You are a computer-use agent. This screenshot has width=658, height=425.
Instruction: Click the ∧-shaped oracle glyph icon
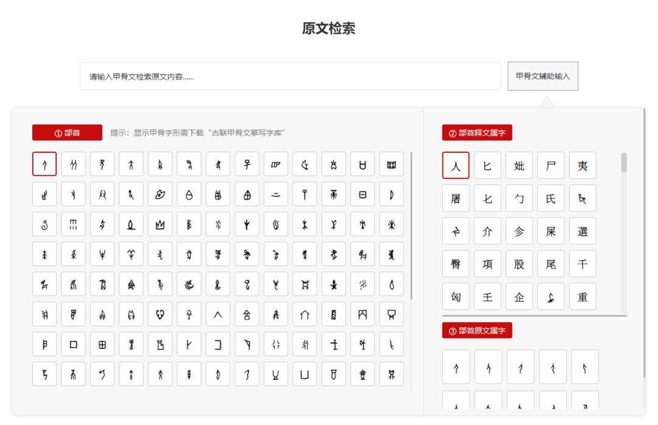218,314
